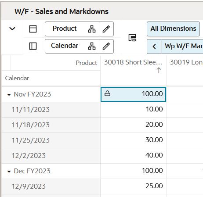
Task: Open the Product hierarchy icon
Action: (92, 29)
